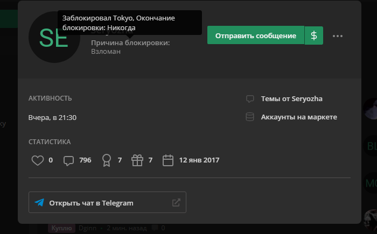Click the SE profile avatar
Viewport: 377px width, 234px height.
coord(54,37)
